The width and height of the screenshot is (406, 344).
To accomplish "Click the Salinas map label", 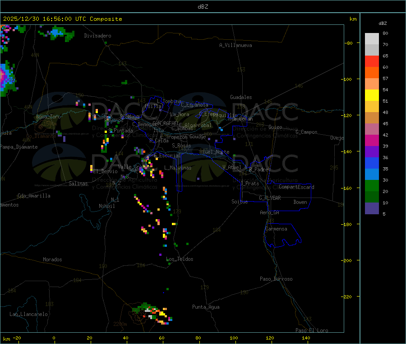I will [78, 184].
